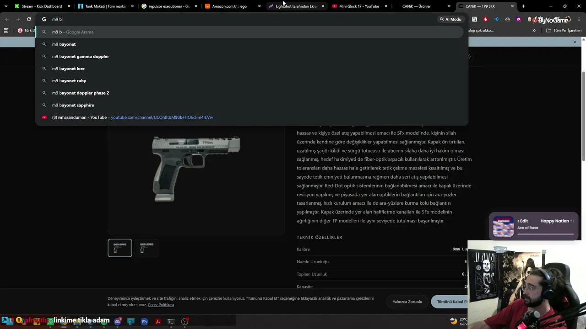Open the blue sound-wave extension
586x329 pixels.
[x=496, y=19]
